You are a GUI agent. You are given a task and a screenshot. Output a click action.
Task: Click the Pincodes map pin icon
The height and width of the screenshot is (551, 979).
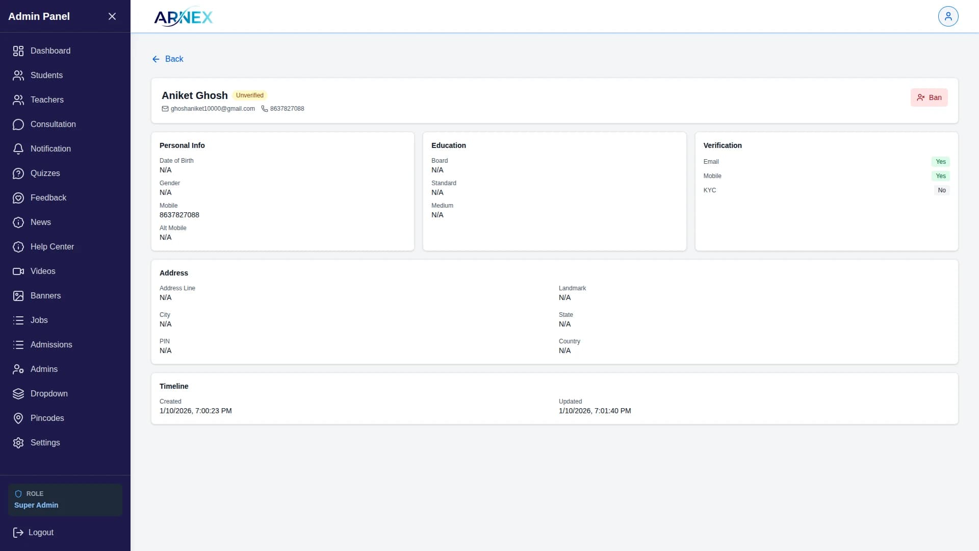(x=18, y=418)
